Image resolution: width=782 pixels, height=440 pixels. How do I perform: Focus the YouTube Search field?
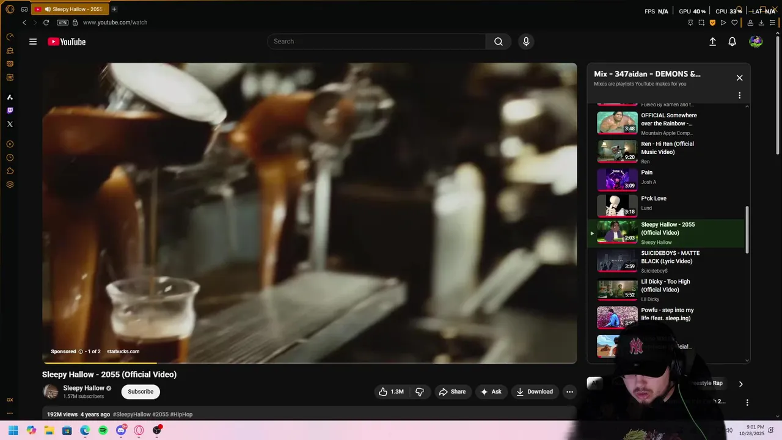(x=376, y=42)
